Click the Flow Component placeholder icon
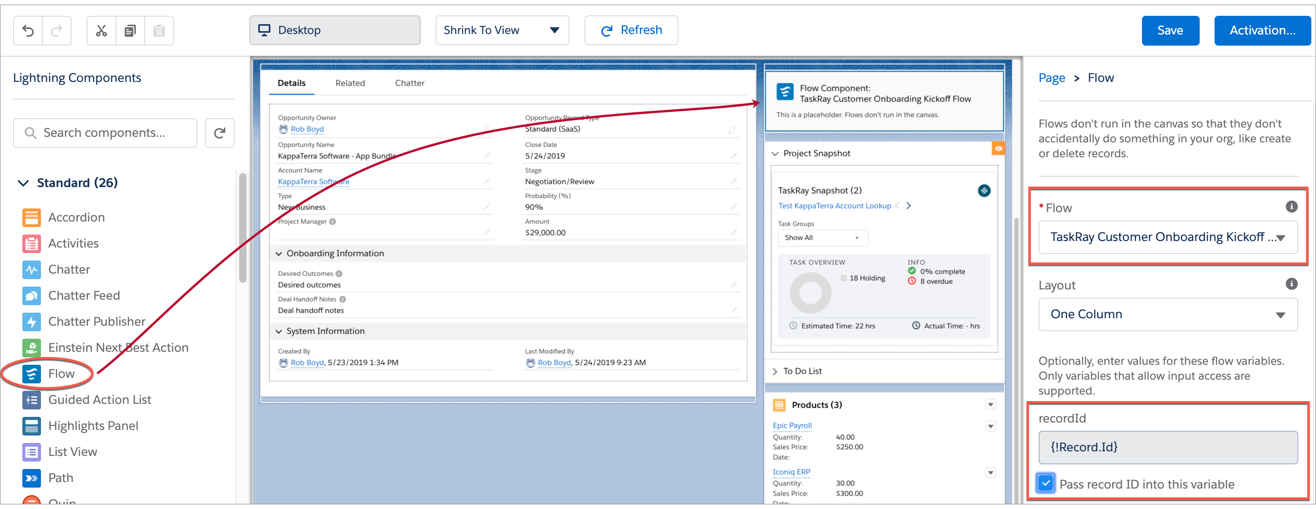This screenshot has height=509, width=1316. [x=785, y=93]
